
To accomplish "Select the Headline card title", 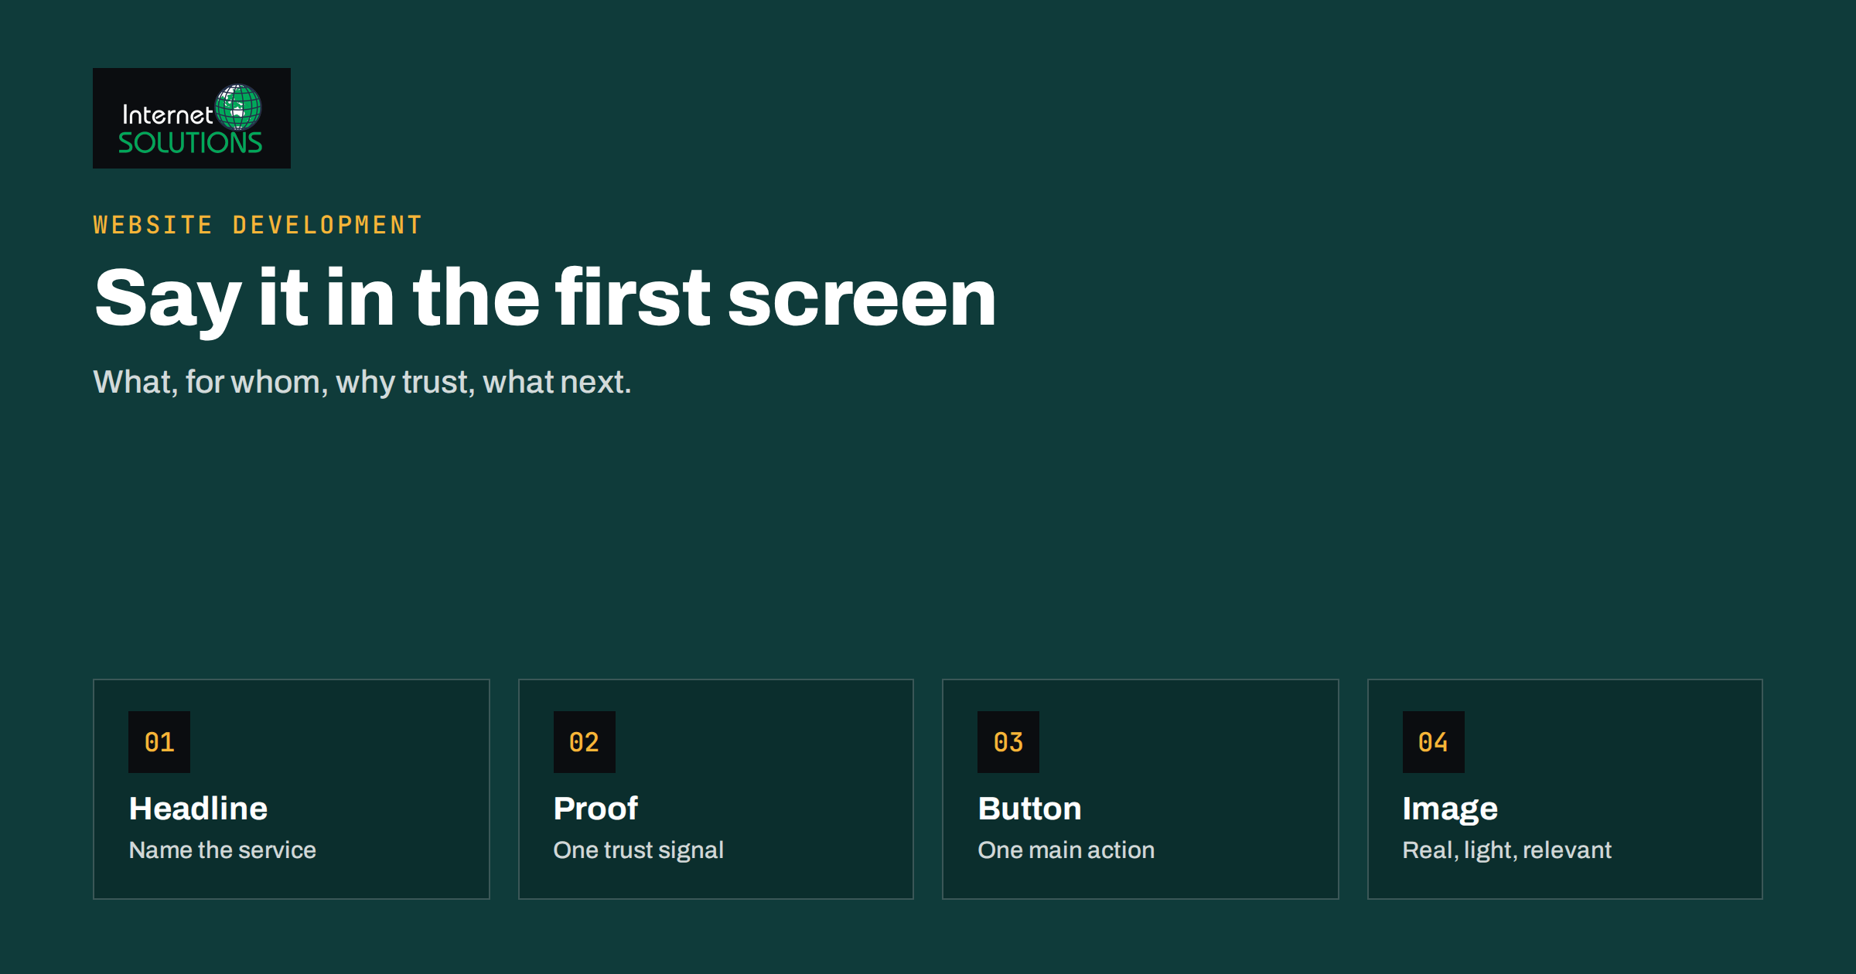I will point(198,809).
